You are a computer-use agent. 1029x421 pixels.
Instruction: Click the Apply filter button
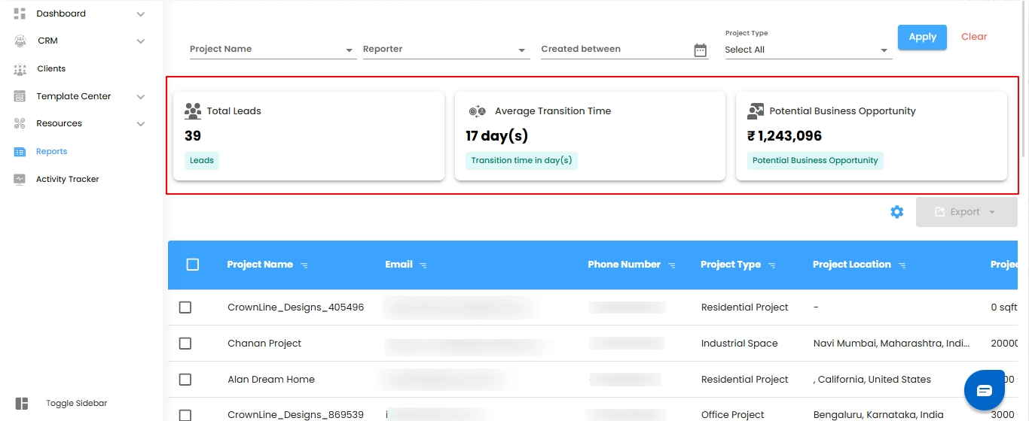coord(922,37)
